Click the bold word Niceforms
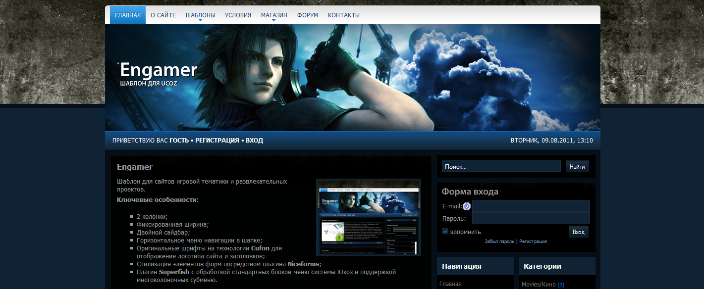The width and height of the screenshot is (704, 289). pyautogui.click(x=303, y=264)
